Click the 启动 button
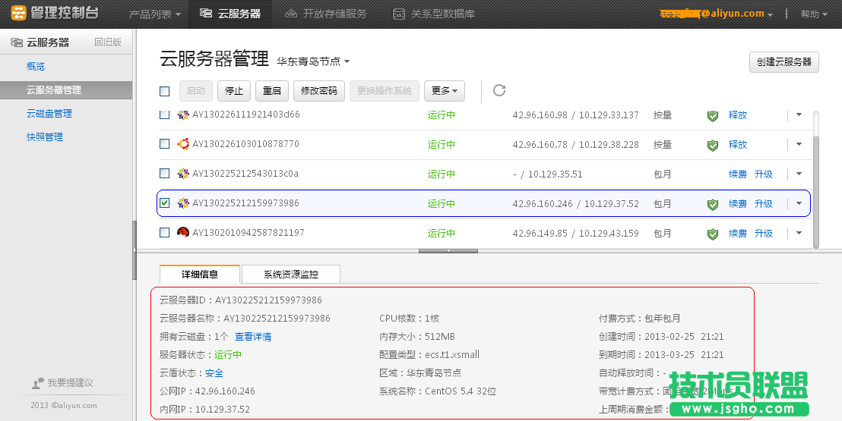 [x=196, y=91]
